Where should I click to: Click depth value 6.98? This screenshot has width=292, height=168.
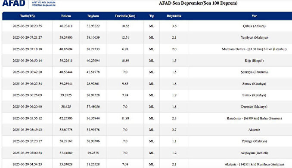[125, 49]
